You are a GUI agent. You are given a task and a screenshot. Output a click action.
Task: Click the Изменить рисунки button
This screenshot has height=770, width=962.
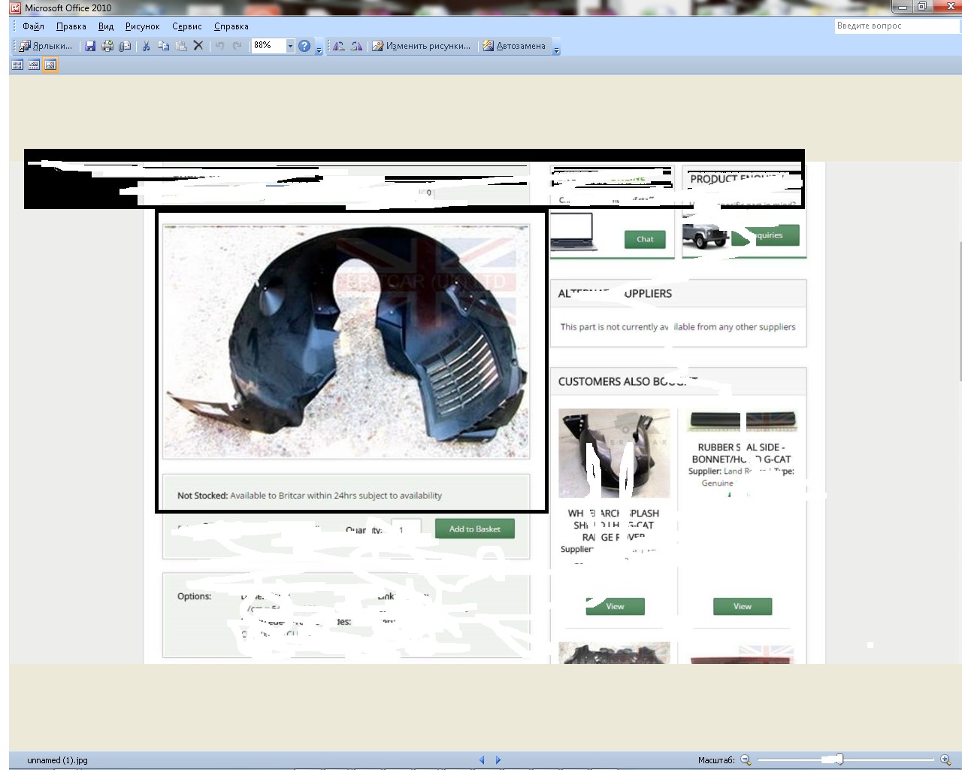point(422,46)
